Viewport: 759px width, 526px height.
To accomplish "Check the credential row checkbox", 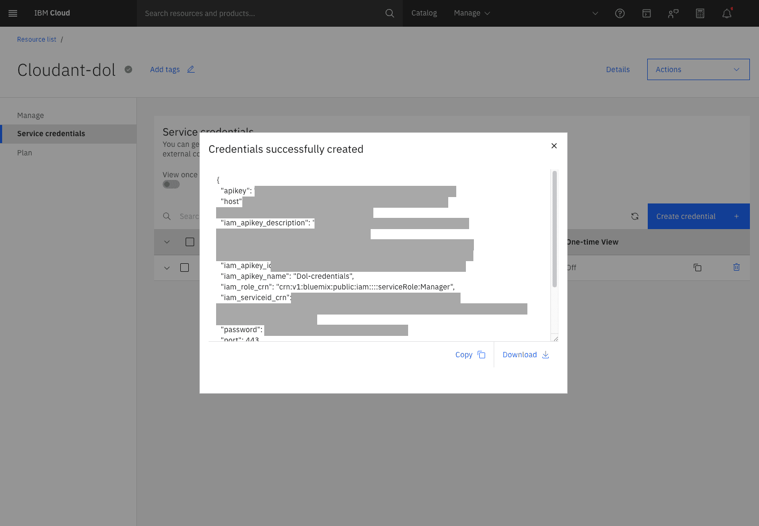I will 185,268.
